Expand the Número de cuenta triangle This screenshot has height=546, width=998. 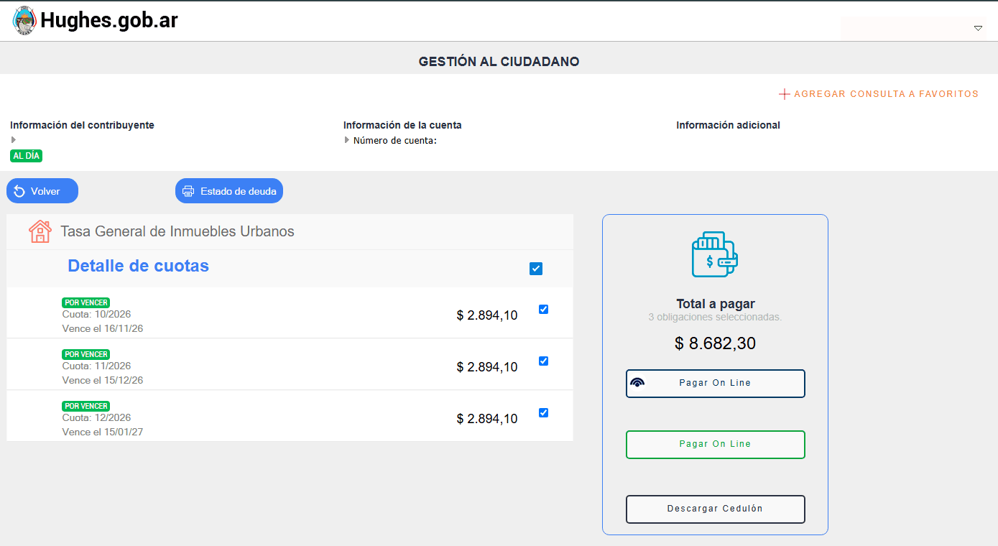click(x=347, y=140)
